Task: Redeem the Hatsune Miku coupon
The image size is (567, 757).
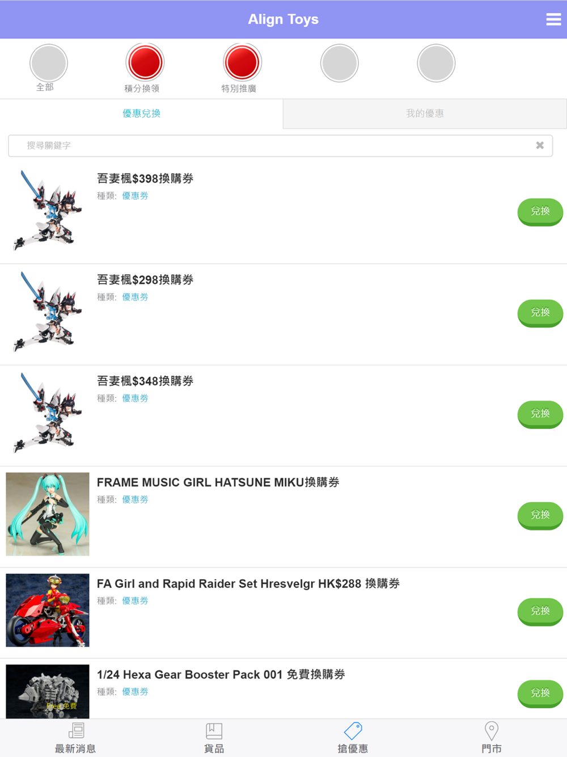Action: click(x=540, y=515)
